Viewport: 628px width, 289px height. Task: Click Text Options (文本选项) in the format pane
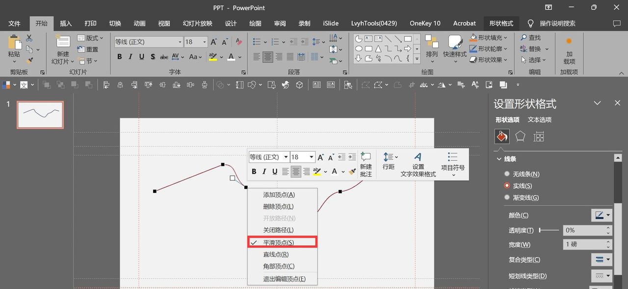pyautogui.click(x=539, y=120)
